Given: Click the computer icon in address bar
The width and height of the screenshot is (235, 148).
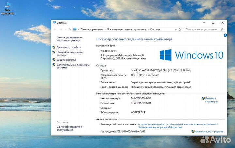Looking at the screenshot, I should coord(75,29).
